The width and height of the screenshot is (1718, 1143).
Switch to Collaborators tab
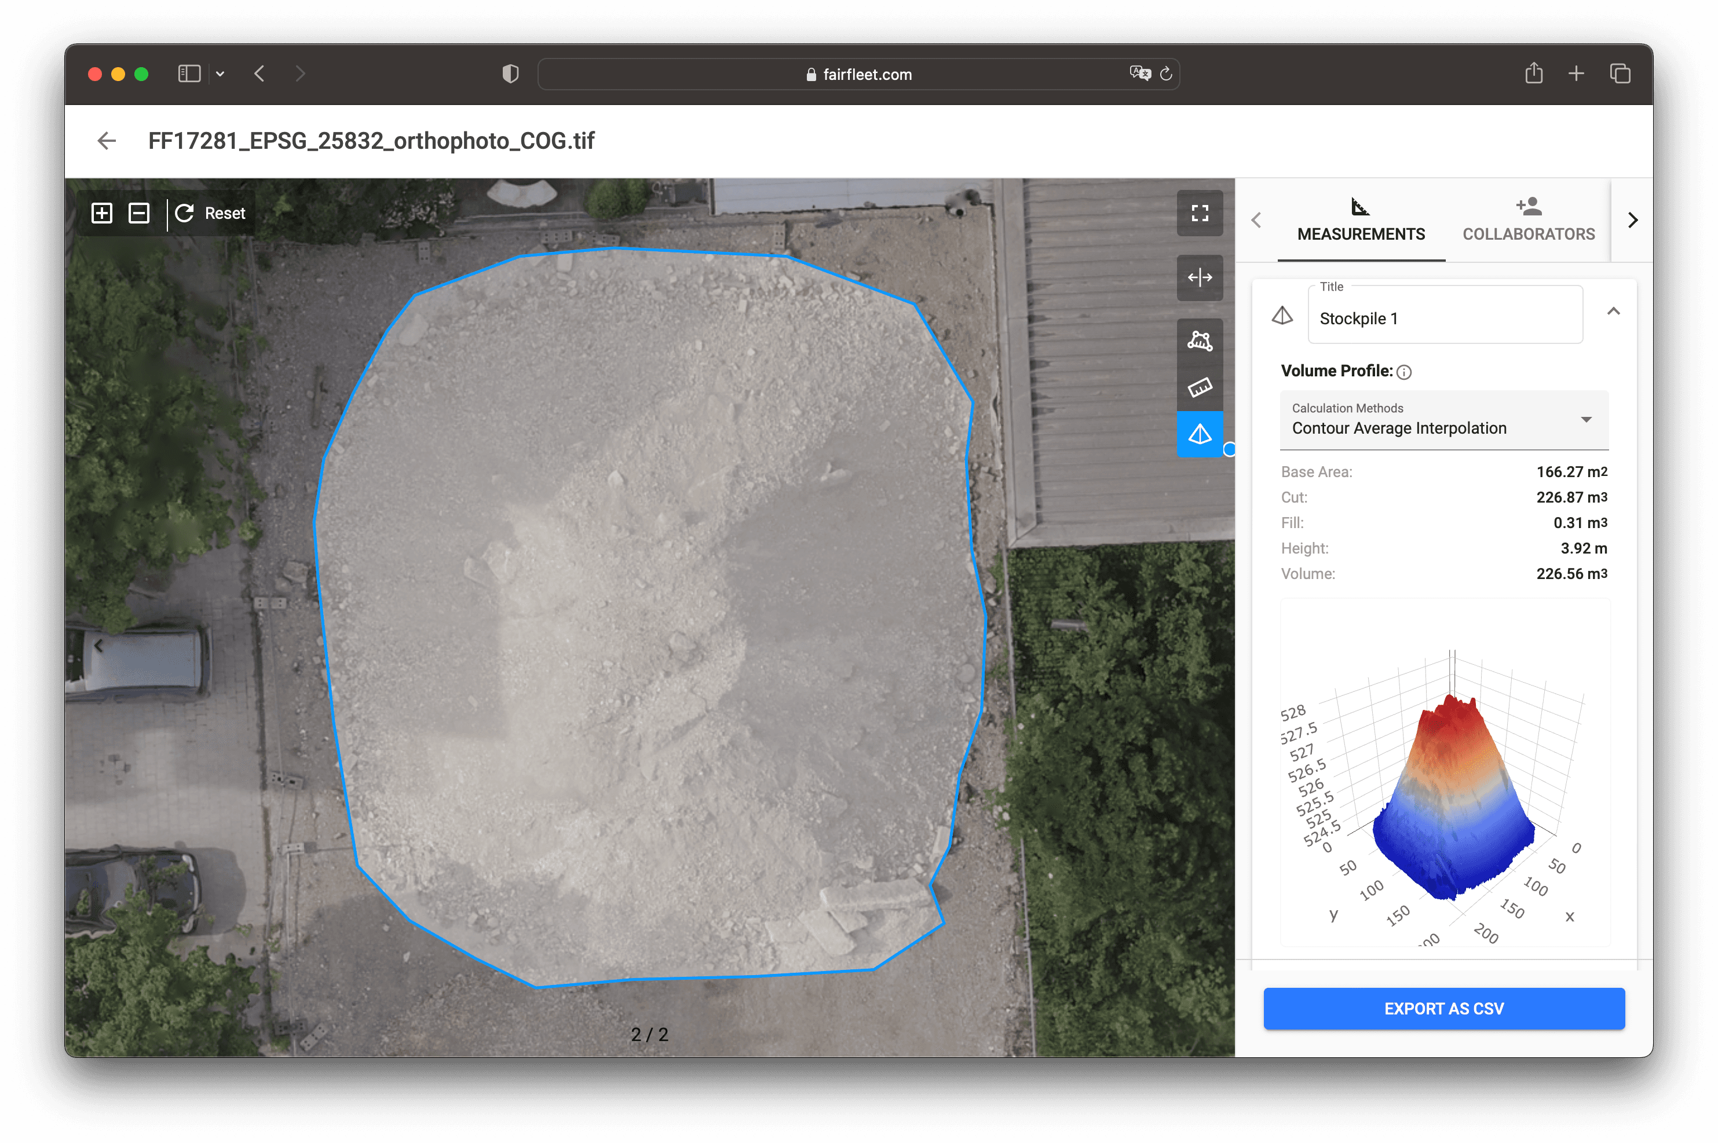pyautogui.click(x=1529, y=219)
